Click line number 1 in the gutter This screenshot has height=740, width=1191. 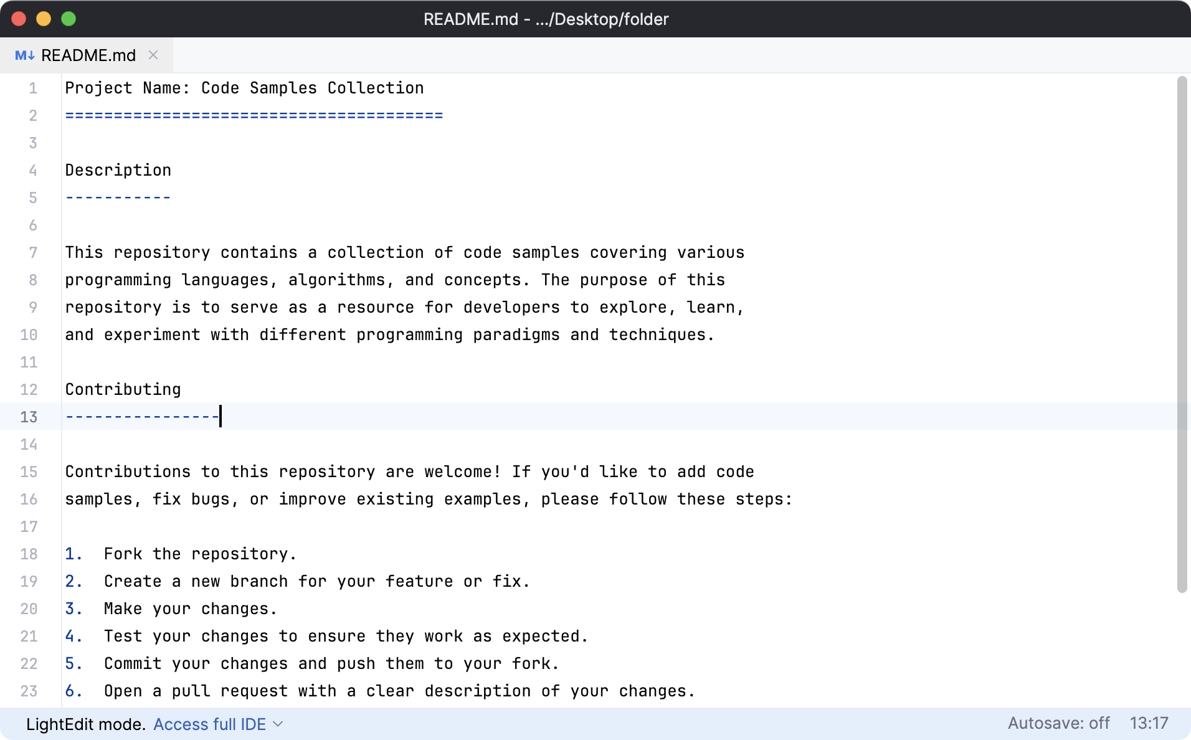[32, 88]
